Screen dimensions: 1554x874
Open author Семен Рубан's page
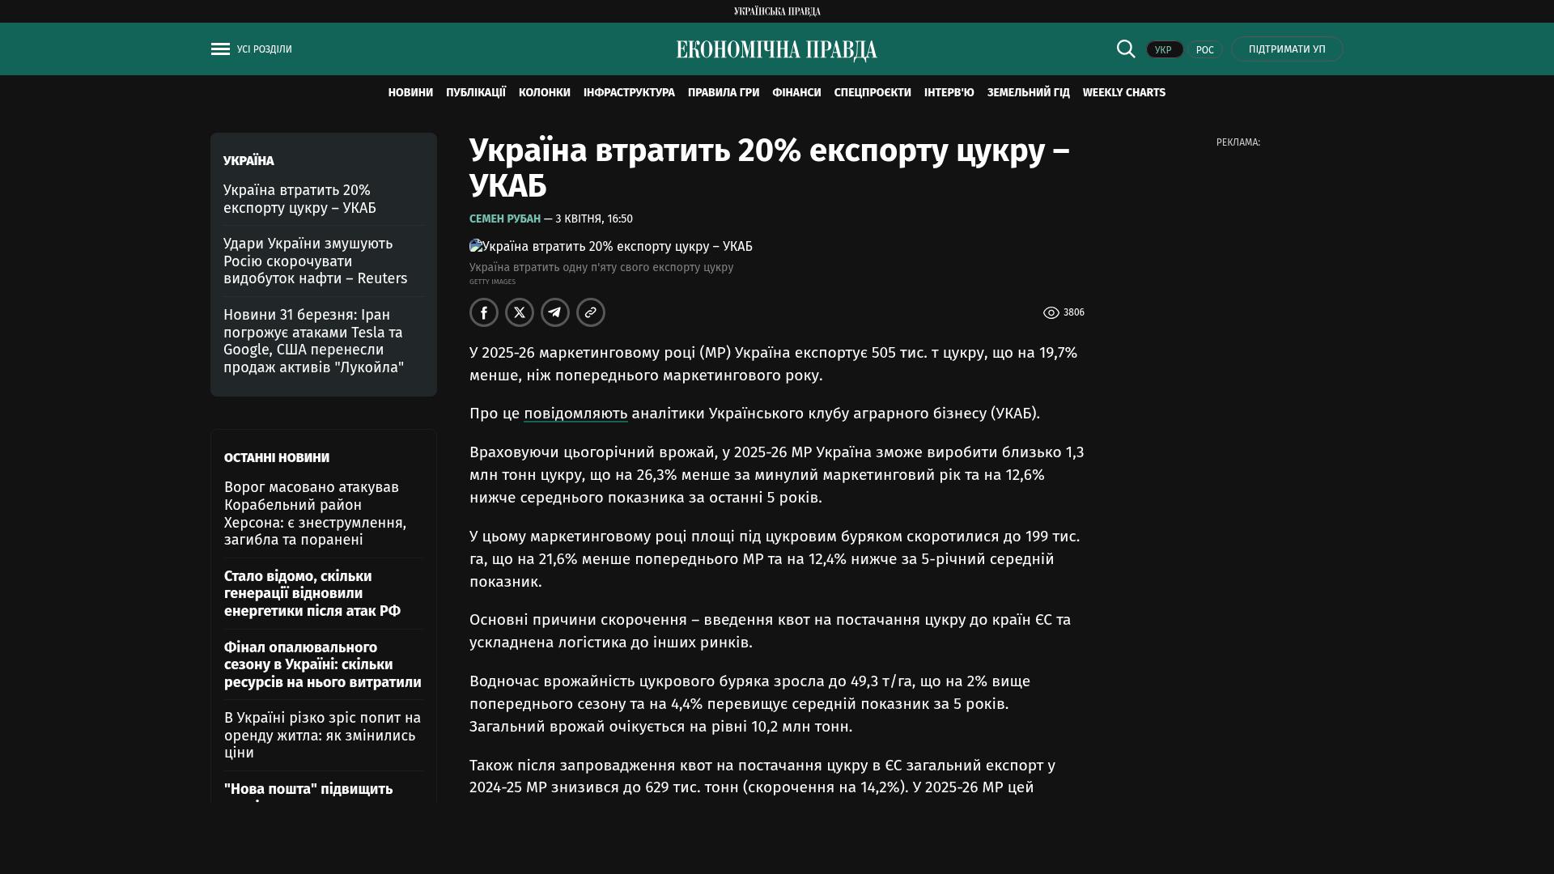[505, 219]
